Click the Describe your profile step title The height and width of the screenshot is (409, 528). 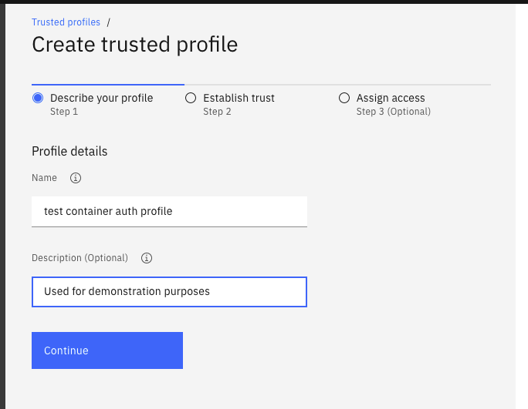tap(101, 98)
